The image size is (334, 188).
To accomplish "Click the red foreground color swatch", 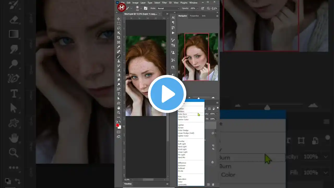I will click(117, 125).
